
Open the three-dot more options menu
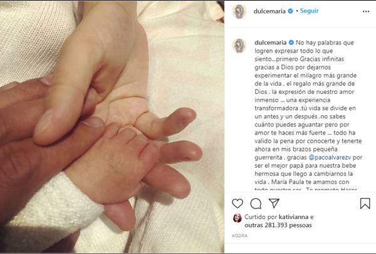point(366,11)
